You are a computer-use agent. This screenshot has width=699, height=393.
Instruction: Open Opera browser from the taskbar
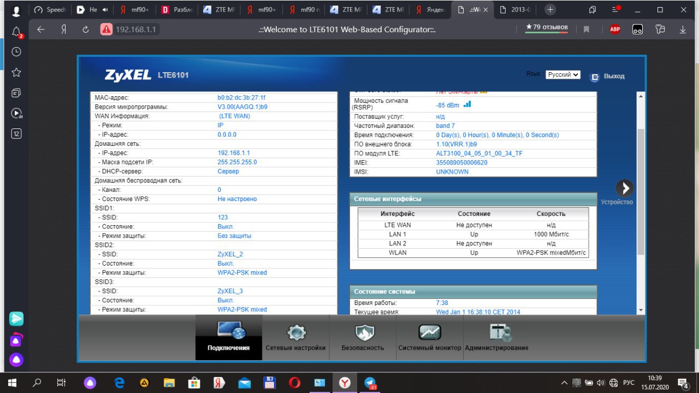click(x=294, y=383)
